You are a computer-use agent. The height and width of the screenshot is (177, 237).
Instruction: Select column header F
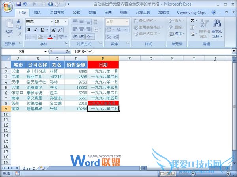(130, 58)
